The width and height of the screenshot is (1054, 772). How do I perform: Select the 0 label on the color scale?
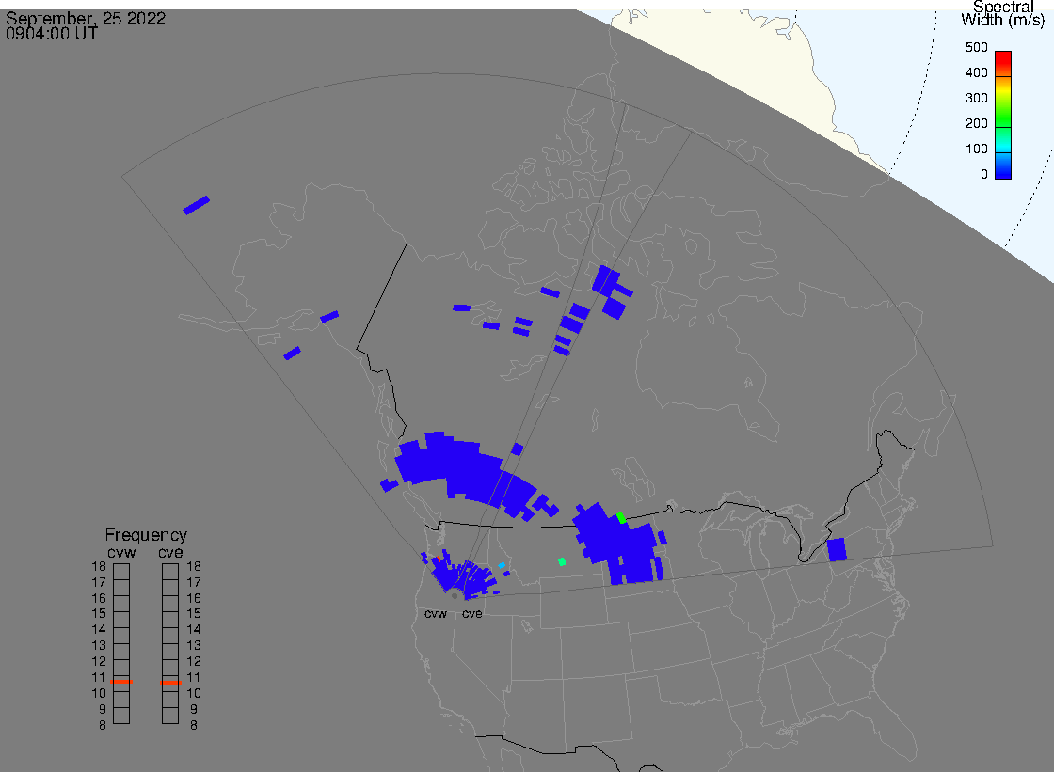984,175
